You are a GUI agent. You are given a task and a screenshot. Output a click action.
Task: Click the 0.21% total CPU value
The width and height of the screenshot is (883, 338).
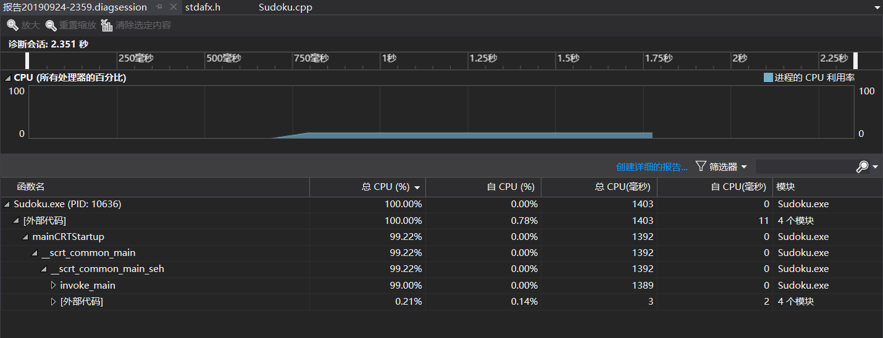pyautogui.click(x=408, y=302)
